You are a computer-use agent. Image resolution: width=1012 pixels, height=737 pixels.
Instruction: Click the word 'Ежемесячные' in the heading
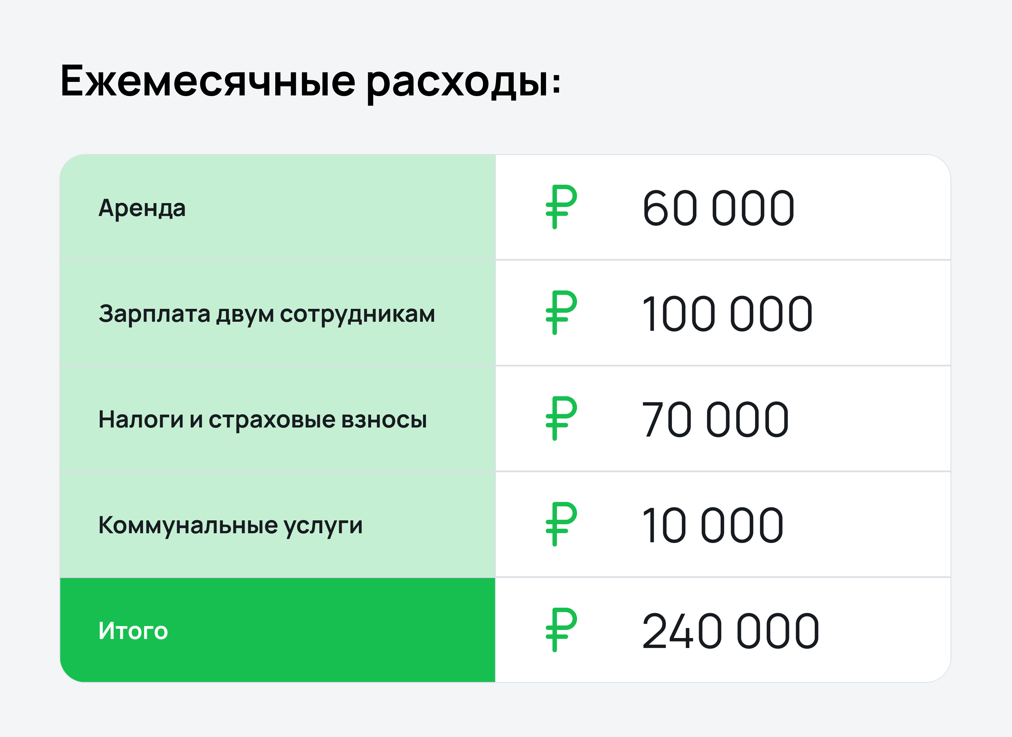click(x=208, y=81)
